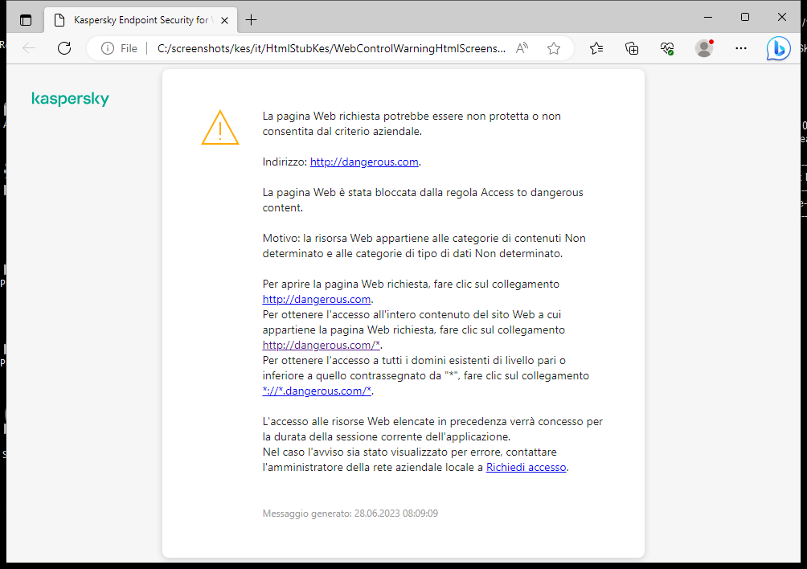The height and width of the screenshot is (569, 807).
Task: Click the Kaspersky logo
Action: 70,99
